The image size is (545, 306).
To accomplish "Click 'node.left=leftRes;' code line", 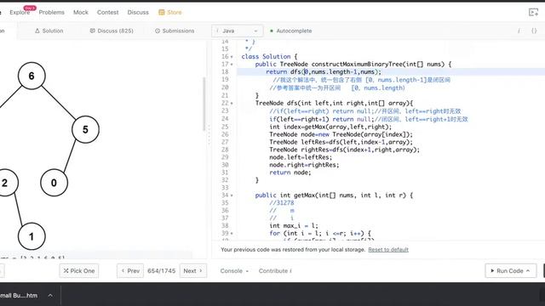I will 301,157.
